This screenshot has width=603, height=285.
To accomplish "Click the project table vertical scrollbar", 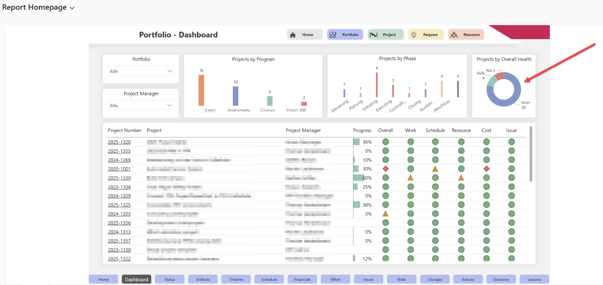I will point(531,154).
